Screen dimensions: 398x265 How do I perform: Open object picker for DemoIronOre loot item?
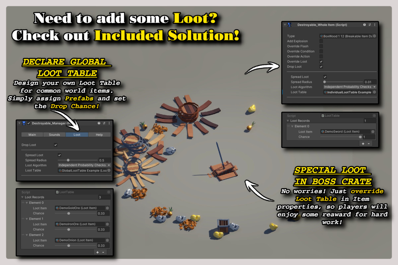click(x=107, y=224)
